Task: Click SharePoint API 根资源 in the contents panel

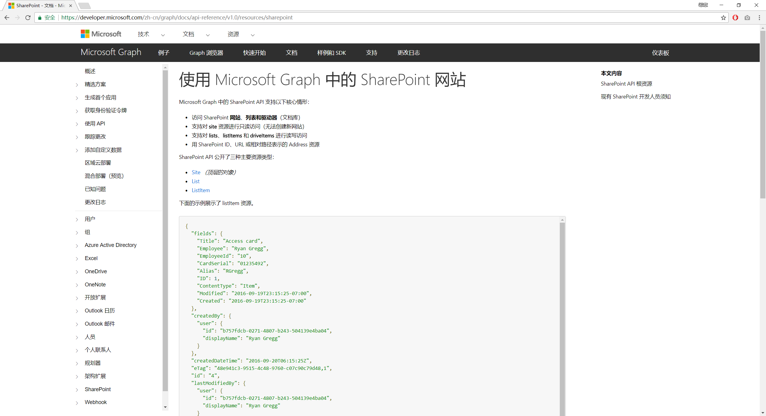Action: tap(626, 84)
